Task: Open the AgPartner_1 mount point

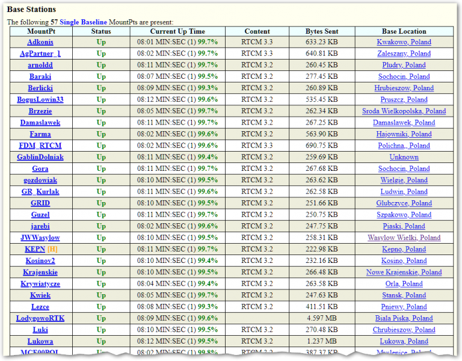Action: [x=40, y=54]
